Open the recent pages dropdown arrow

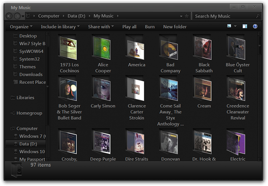[x=23, y=16]
